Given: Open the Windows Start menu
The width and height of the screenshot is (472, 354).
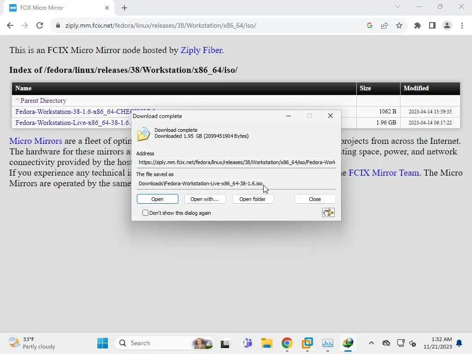Looking at the screenshot, I should pos(102,343).
